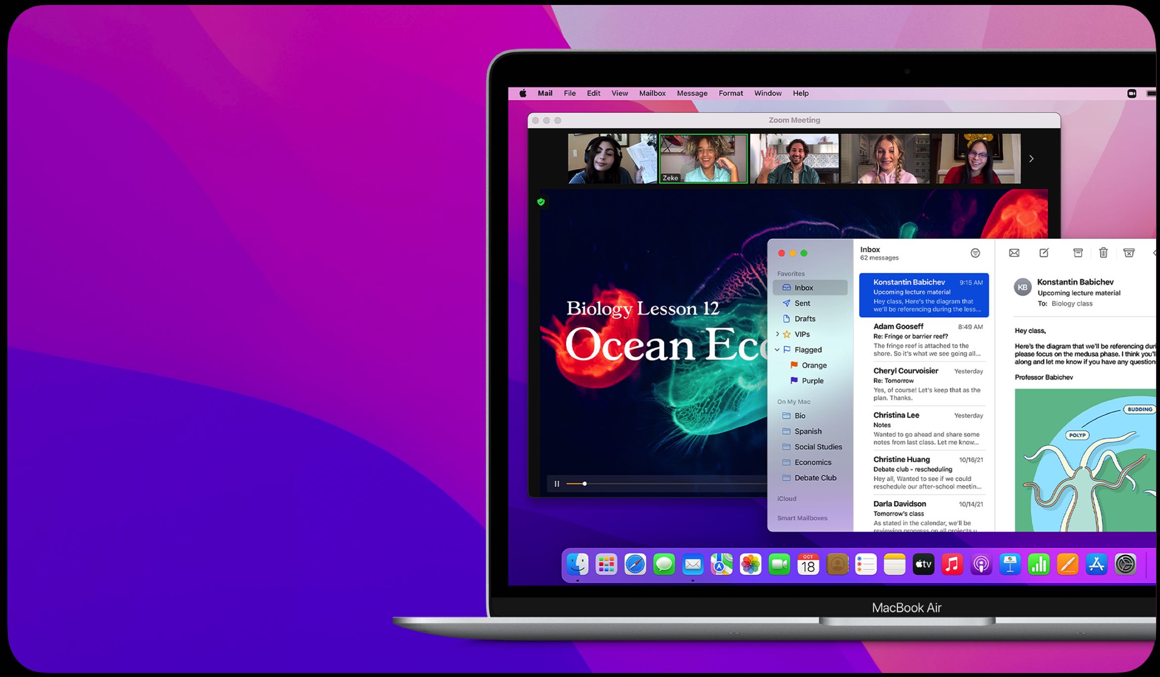Image resolution: width=1160 pixels, height=677 pixels.
Task: Compose a new message in Mail
Action: click(1044, 253)
